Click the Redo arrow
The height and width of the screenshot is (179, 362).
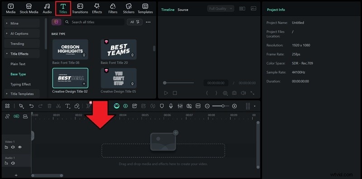pos(40,106)
